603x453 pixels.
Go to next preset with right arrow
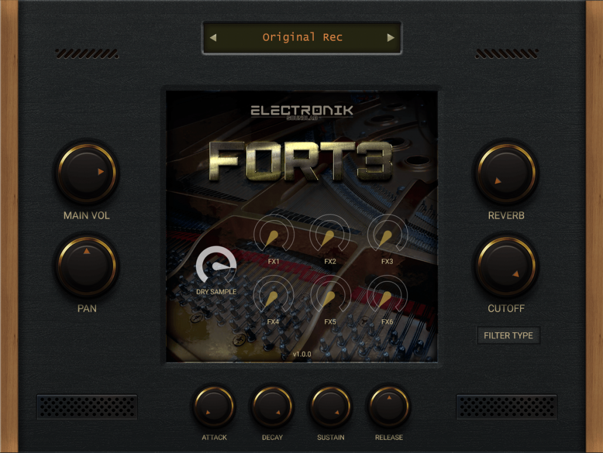coord(390,38)
